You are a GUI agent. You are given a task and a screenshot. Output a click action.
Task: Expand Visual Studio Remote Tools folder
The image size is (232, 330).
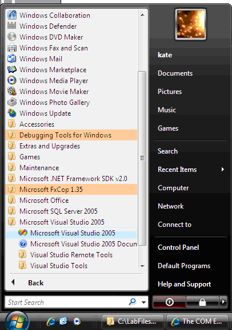click(x=71, y=254)
